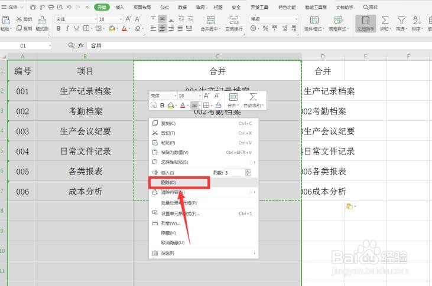The image size is (432, 286).
Task: Choose 粘贴为数值(V) in context menu
Action: 203,152
